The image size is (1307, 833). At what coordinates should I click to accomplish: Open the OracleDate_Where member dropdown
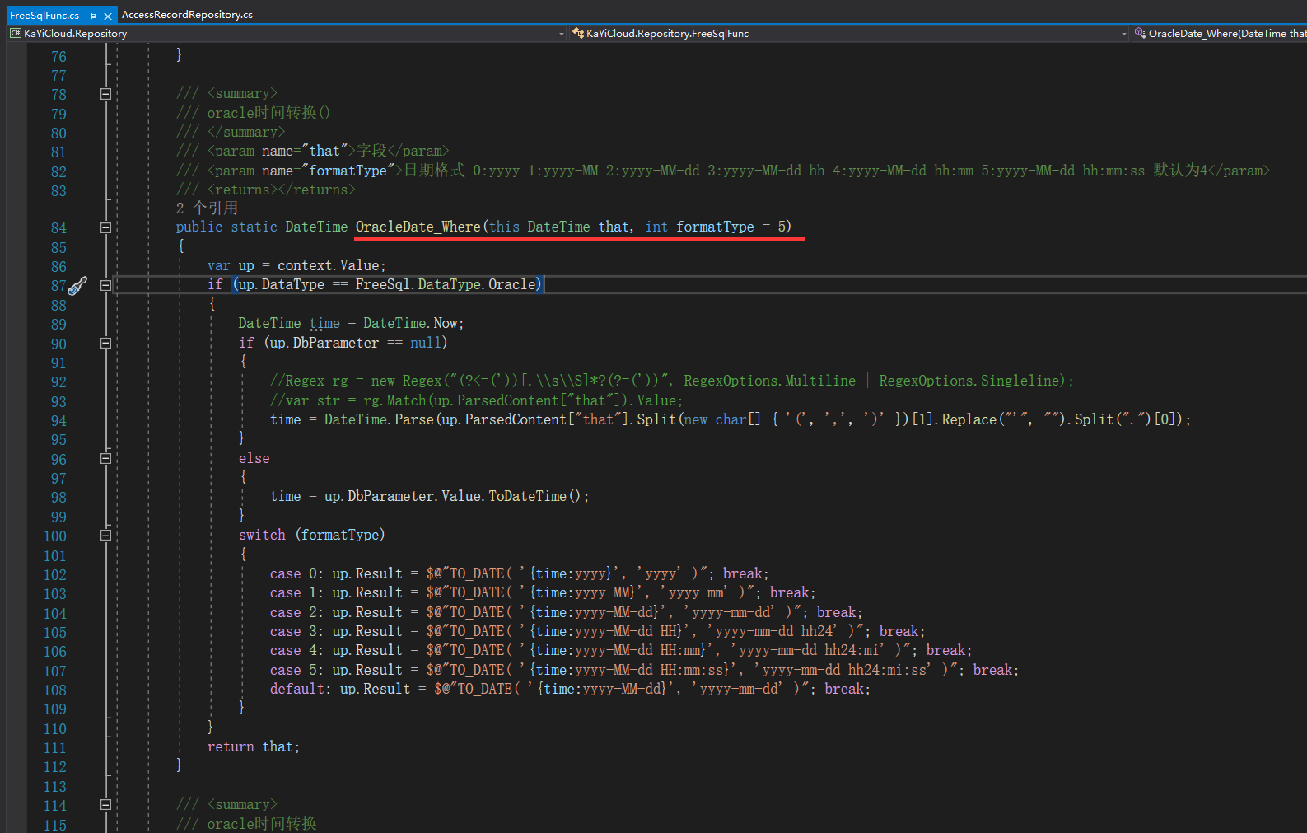coord(1219,34)
